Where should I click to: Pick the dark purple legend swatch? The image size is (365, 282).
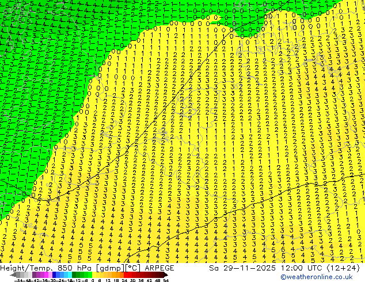(x=34, y=275)
